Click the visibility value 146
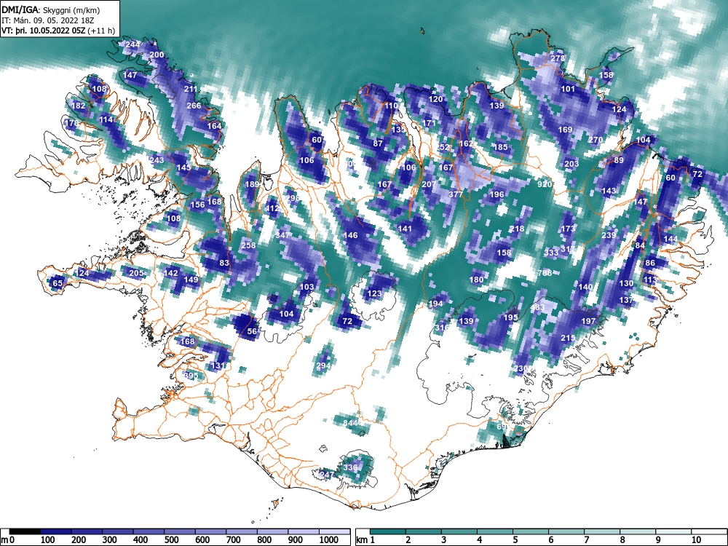The height and width of the screenshot is (546, 728). pos(351,235)
